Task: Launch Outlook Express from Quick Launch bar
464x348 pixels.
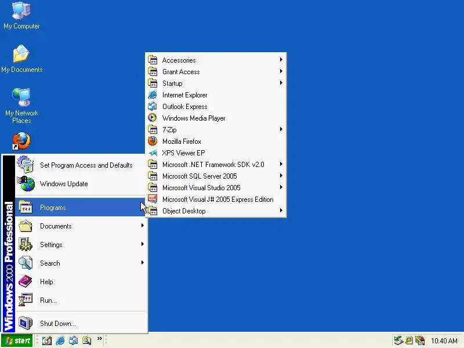Action: coord(74,340)
